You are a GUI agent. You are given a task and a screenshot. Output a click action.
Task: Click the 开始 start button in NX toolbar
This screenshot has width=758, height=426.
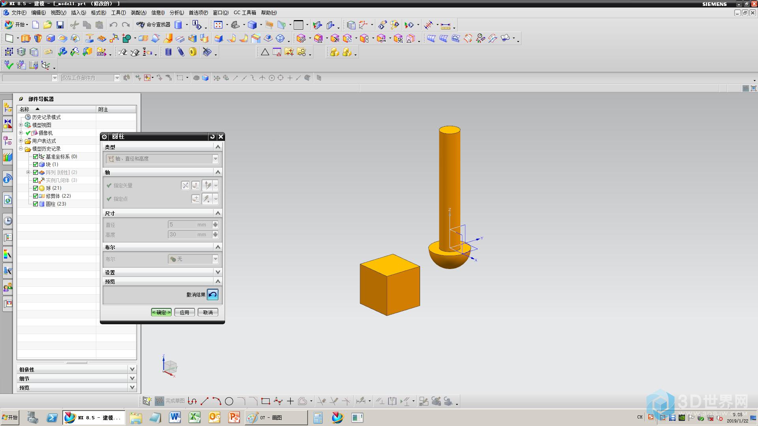coord(16,25)
